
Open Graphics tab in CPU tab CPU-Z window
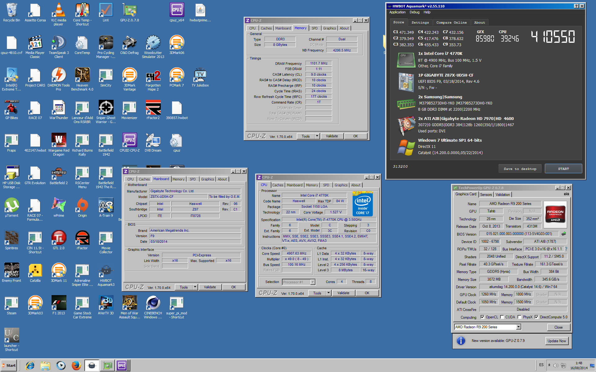[x=341, y=185]
